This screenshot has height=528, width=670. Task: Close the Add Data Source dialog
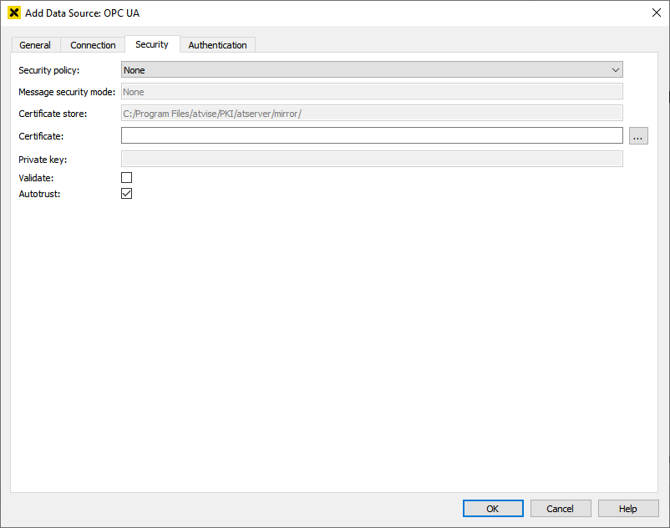[655, 13]
